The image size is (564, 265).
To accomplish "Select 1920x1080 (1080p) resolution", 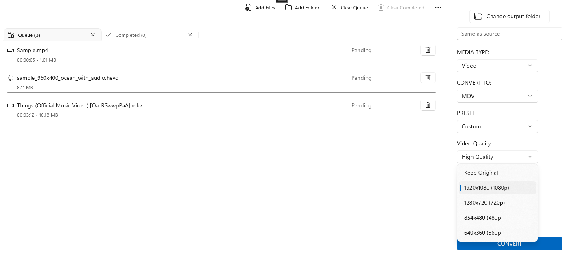I will click(x=497, y=188).
